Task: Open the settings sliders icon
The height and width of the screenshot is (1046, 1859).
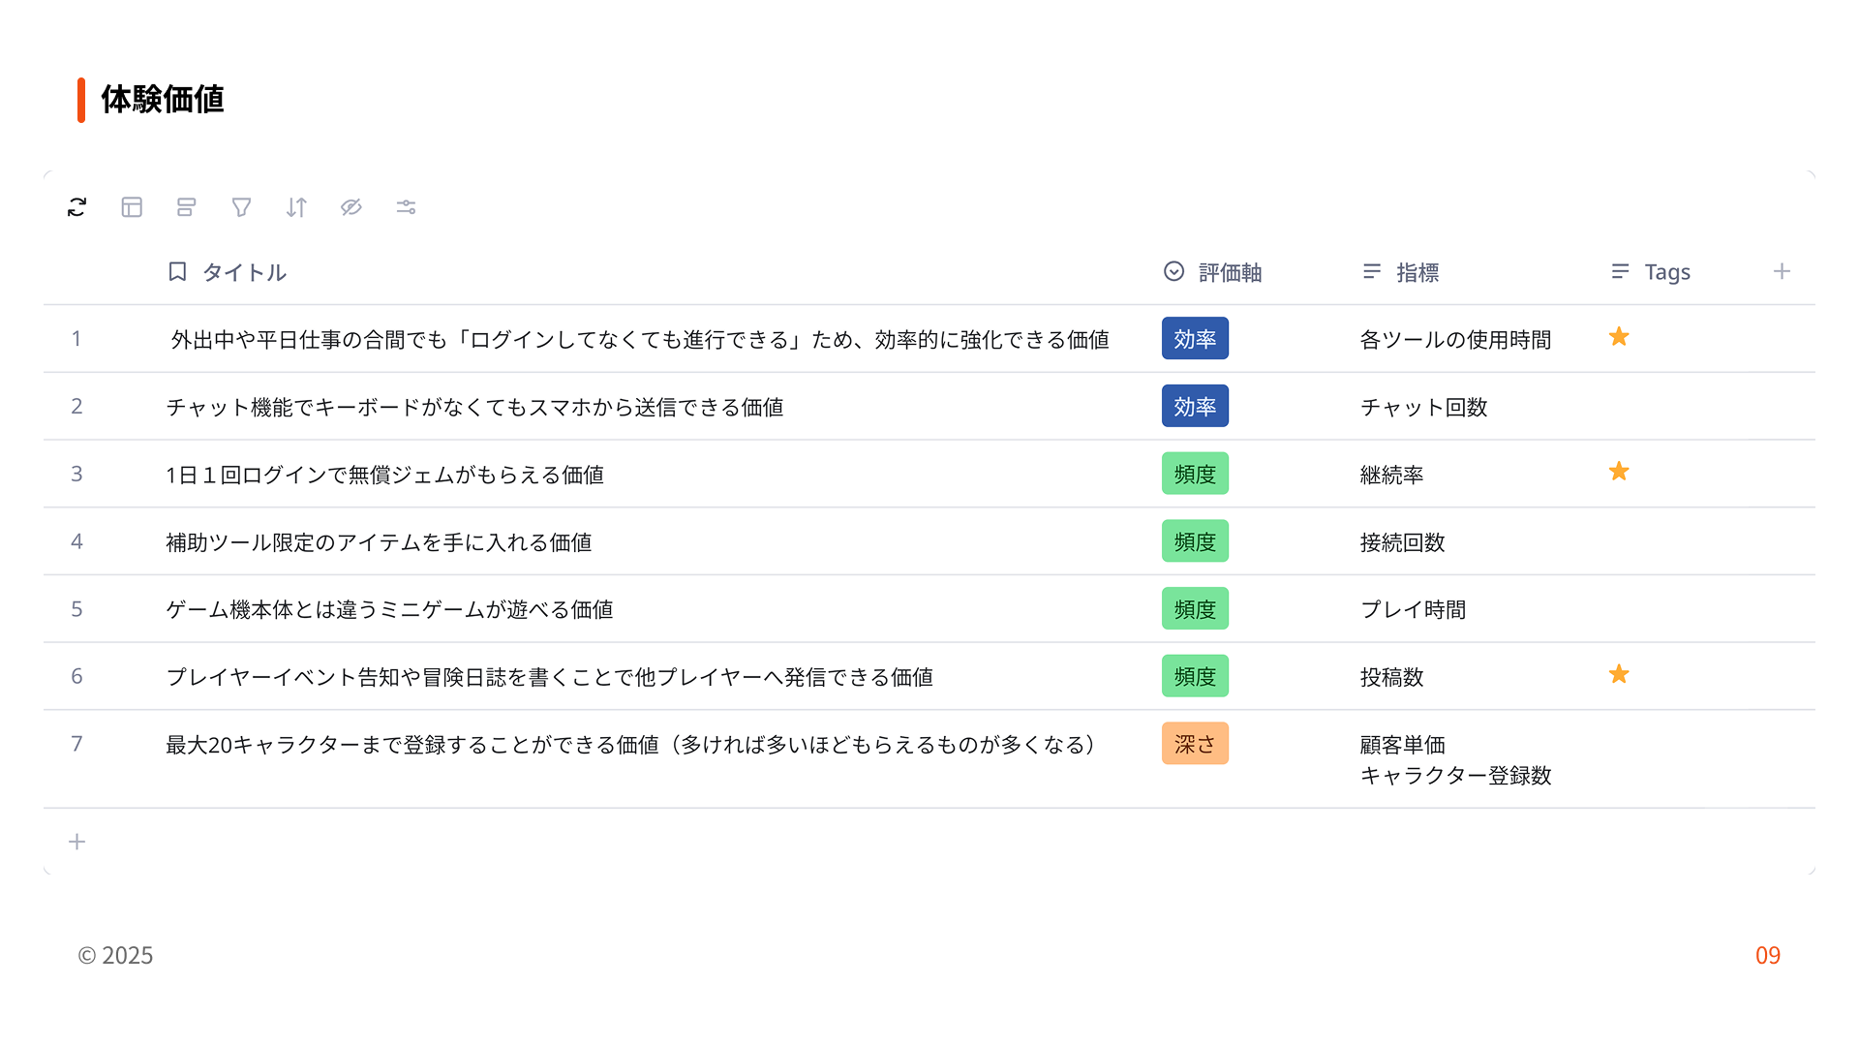Action: tap(406, 207)
